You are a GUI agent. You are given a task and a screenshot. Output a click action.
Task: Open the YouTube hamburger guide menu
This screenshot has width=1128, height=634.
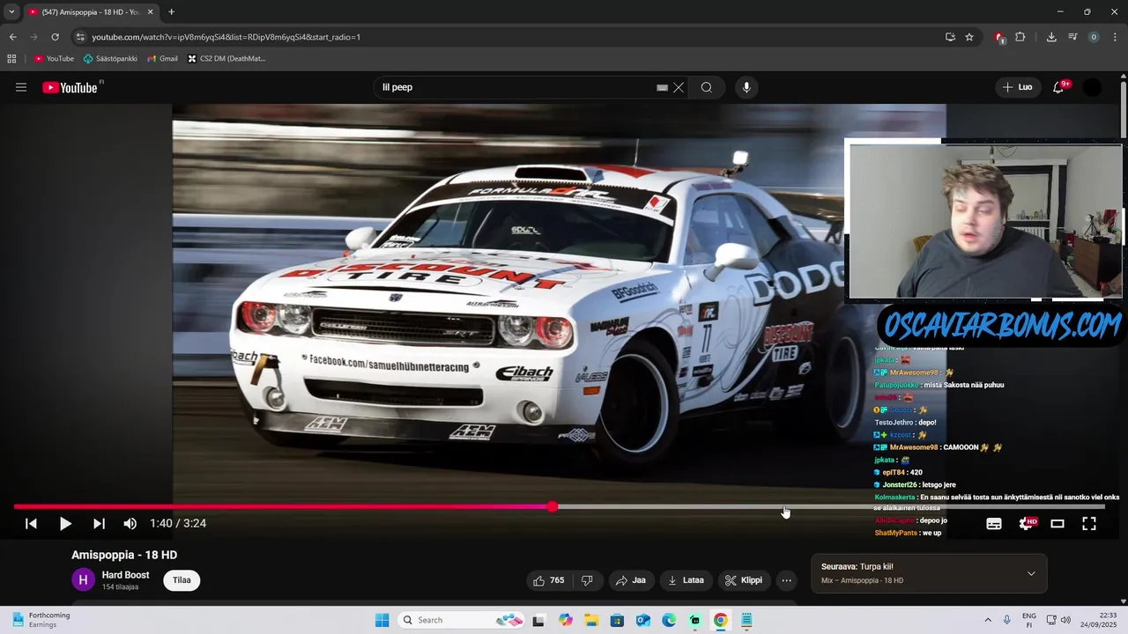tap(21, 87)
